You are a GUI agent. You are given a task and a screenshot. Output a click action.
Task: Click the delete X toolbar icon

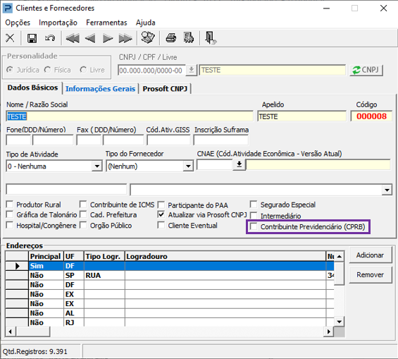pyautogui.click(x=10, y=38)
